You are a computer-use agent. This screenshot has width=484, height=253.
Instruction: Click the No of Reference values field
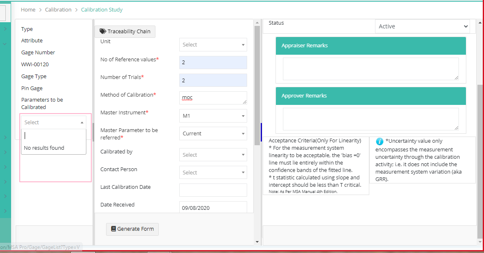click(213, 63)
